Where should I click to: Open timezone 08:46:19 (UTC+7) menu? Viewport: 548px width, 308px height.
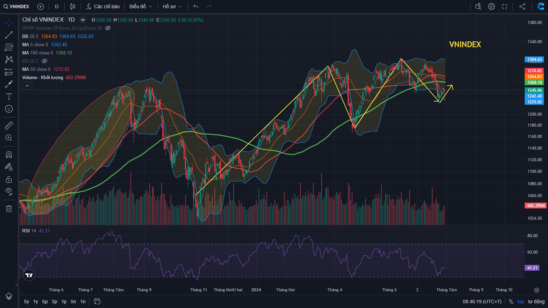click(x=482, y=301)
